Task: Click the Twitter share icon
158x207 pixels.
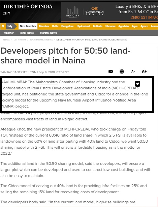Action: [137, 84]
